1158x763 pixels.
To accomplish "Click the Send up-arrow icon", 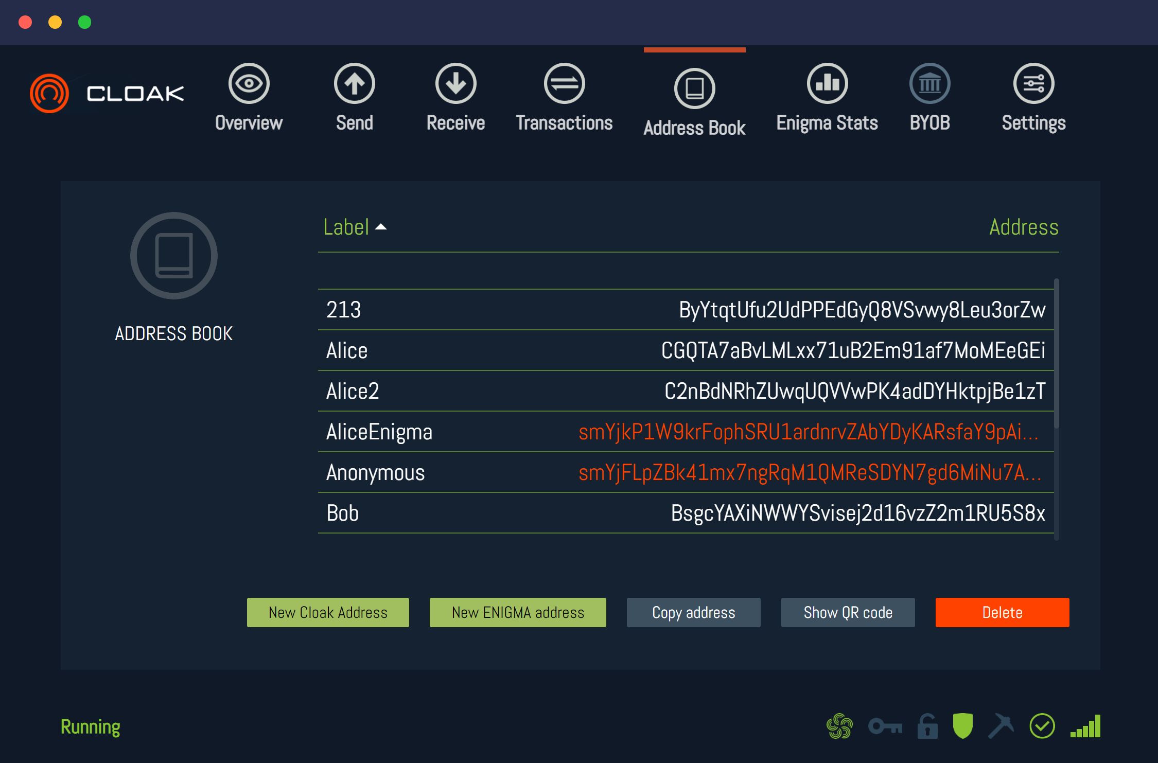I will pos(355,83).
